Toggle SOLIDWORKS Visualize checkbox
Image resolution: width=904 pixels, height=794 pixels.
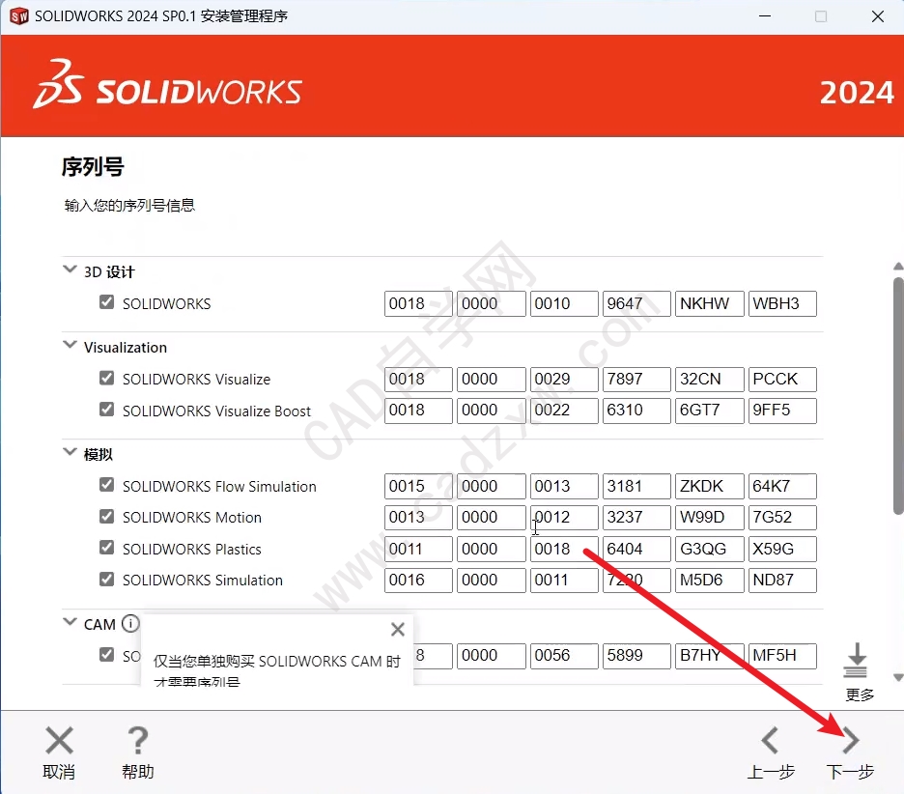(106, 378)
